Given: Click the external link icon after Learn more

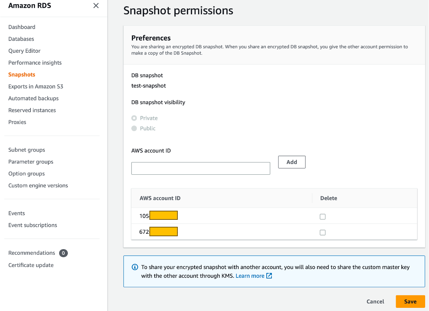Looking at the screenshot, I should 269,276.
